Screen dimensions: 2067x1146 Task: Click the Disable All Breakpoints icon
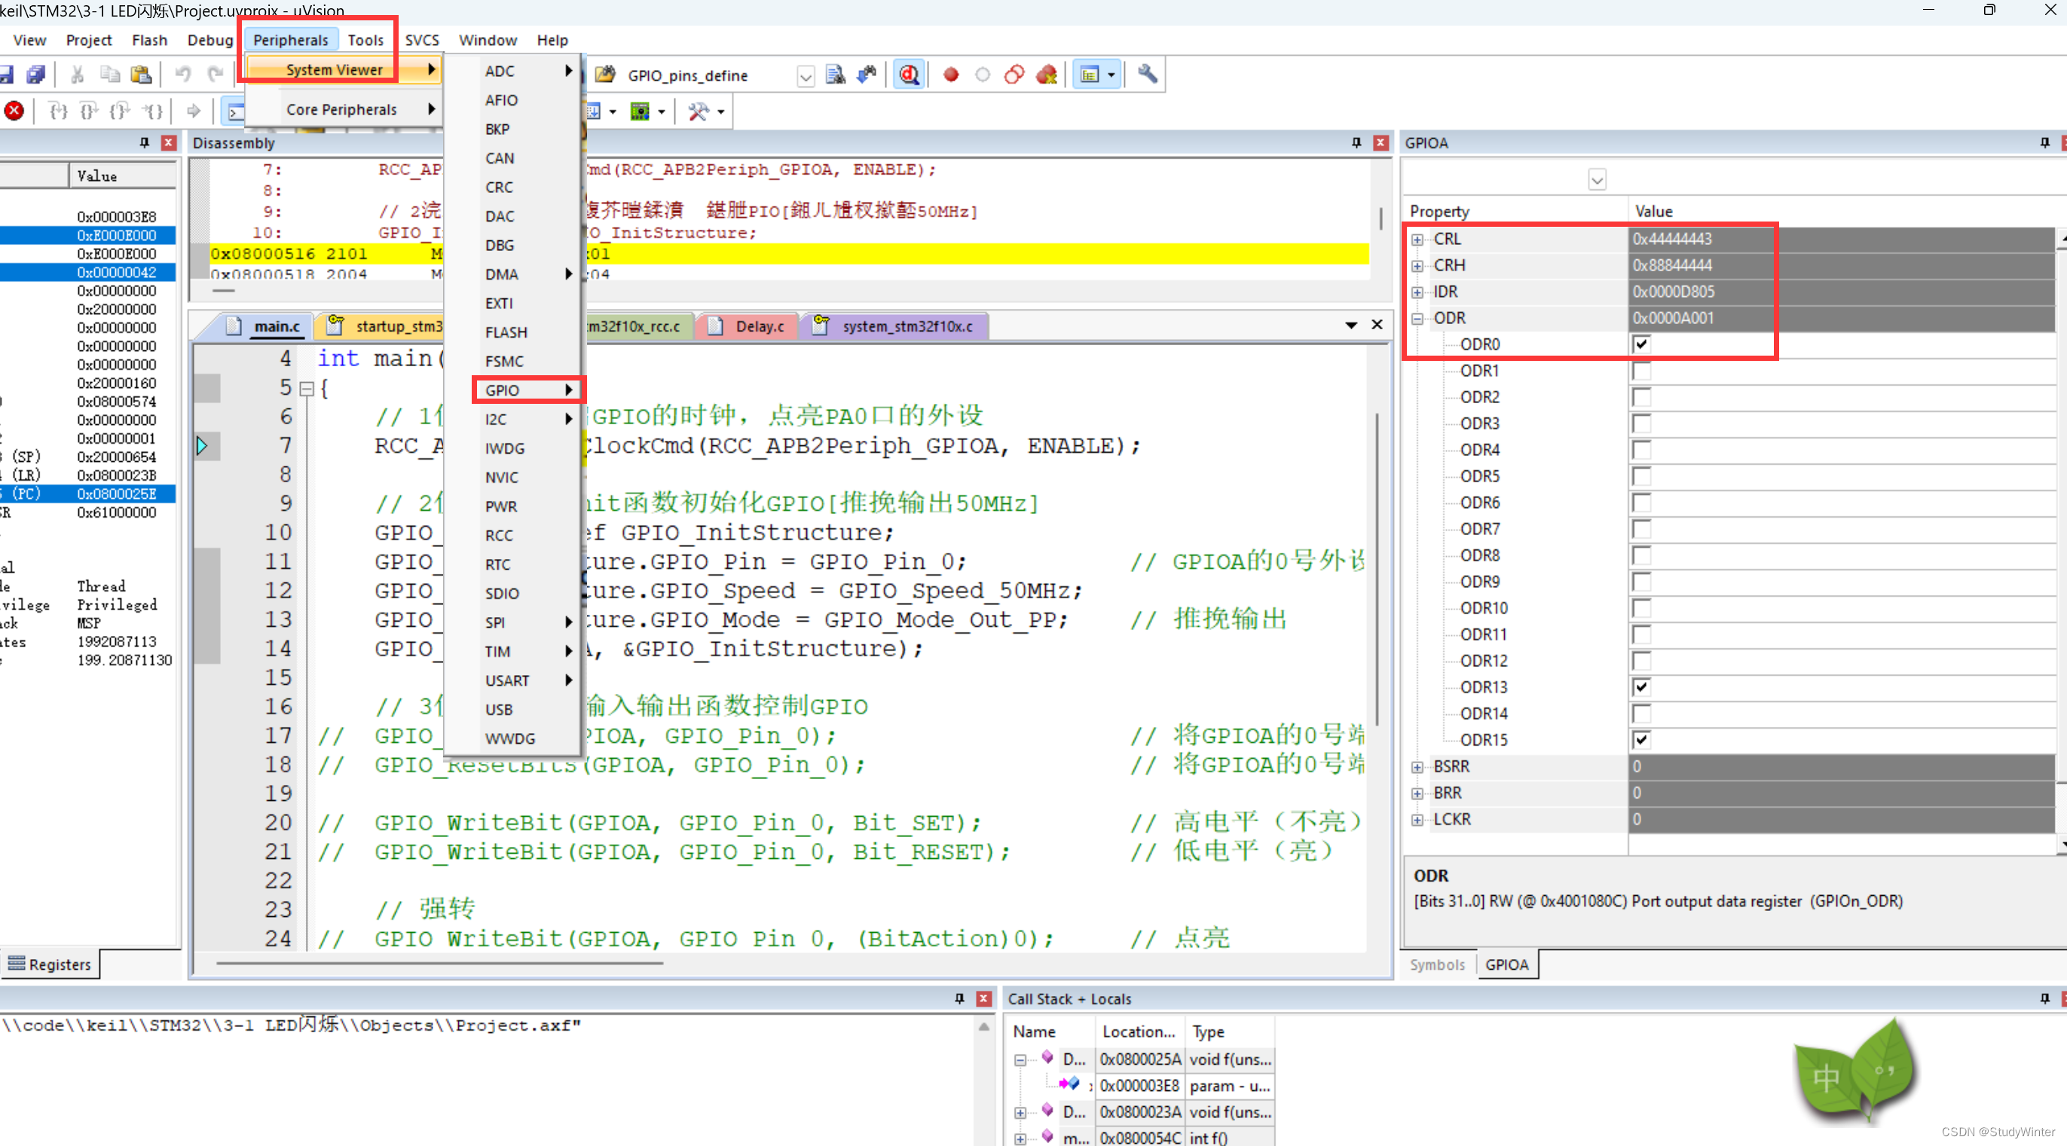coord(1014,75)
